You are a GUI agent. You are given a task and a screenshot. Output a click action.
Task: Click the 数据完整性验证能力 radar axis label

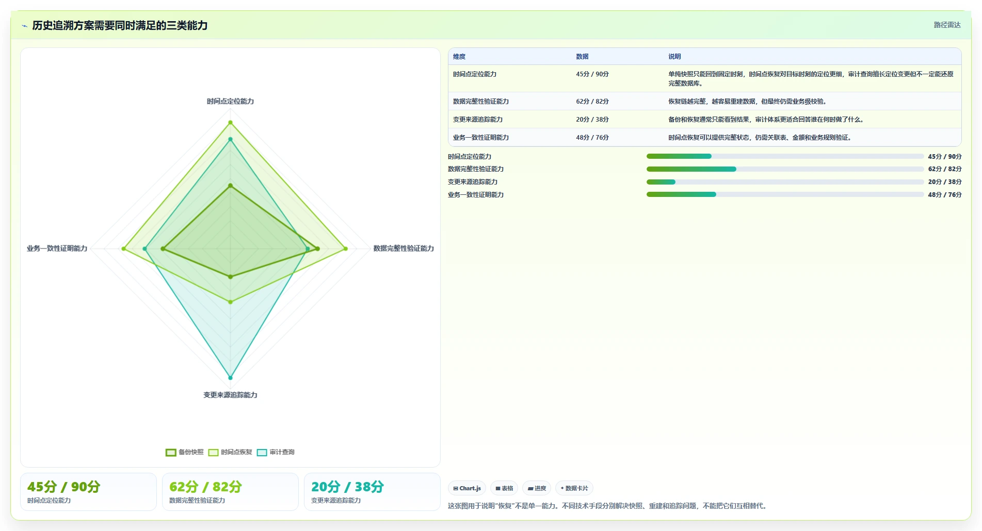tap(404, 248)
